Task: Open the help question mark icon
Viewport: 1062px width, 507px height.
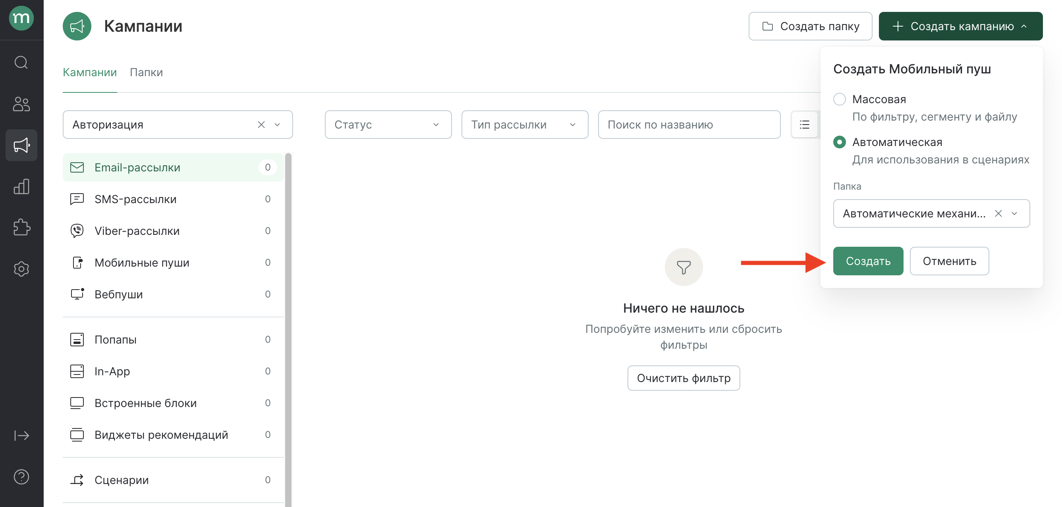Action: tap(21, 476)
